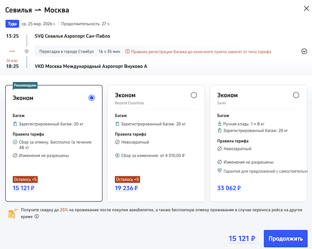Click the free cancellation checkmark icon

16,140
